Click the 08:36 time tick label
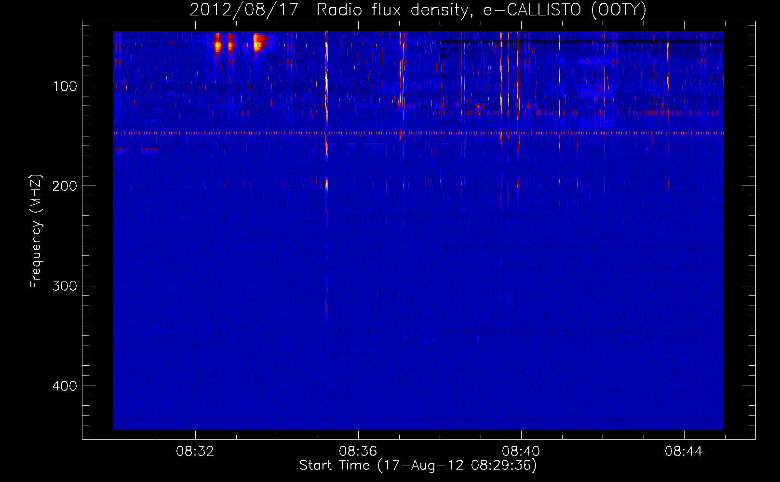The height and width of the screenshot is (482, 780). [x=358, y=452]
